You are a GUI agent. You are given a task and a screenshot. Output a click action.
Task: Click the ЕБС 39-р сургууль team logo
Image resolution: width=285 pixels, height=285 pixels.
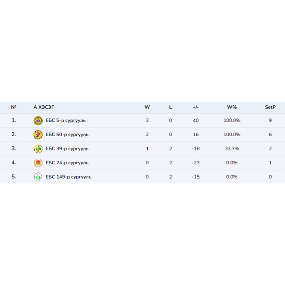pos(38,149)
